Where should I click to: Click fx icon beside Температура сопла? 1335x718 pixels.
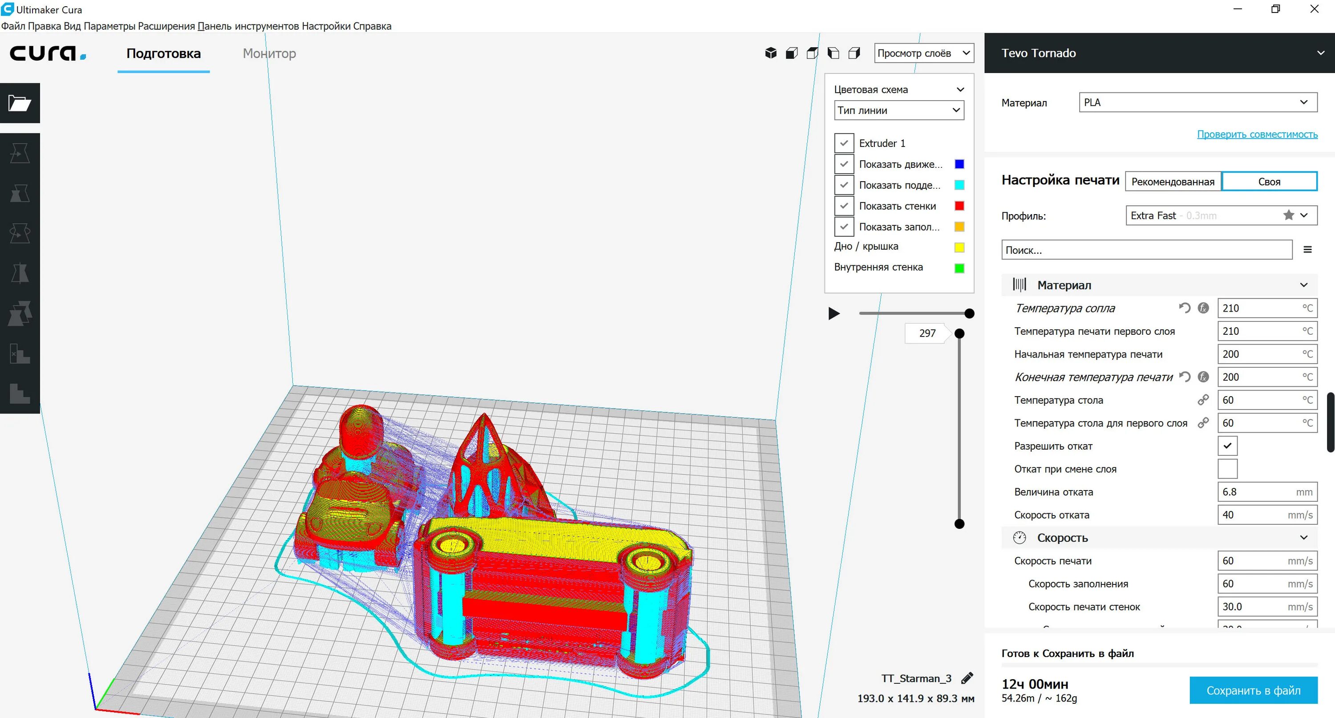click(1203, 308)
